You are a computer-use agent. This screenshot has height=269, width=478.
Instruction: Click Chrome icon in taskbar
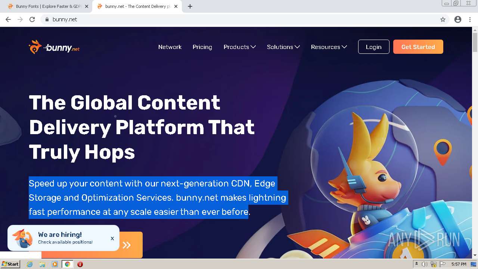68,264
